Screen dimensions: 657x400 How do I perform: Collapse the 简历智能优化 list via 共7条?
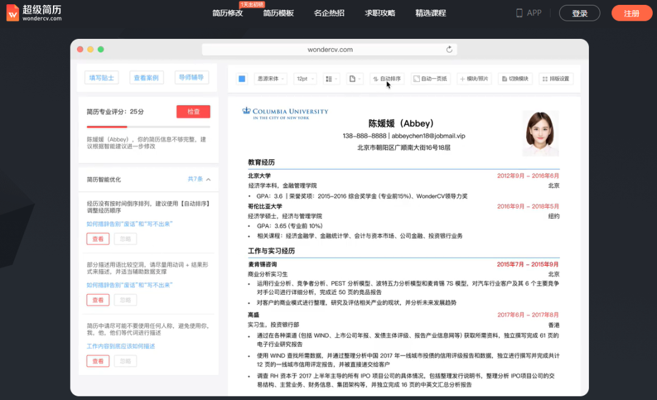(x=199, y=179)
